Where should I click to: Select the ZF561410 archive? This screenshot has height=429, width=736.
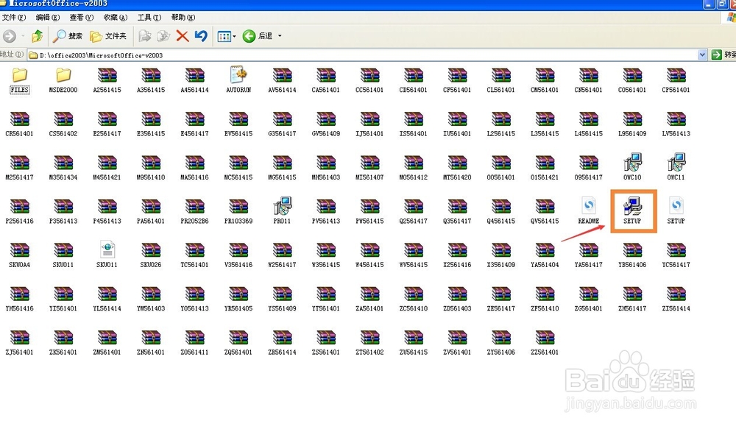(x=545, y=299)
